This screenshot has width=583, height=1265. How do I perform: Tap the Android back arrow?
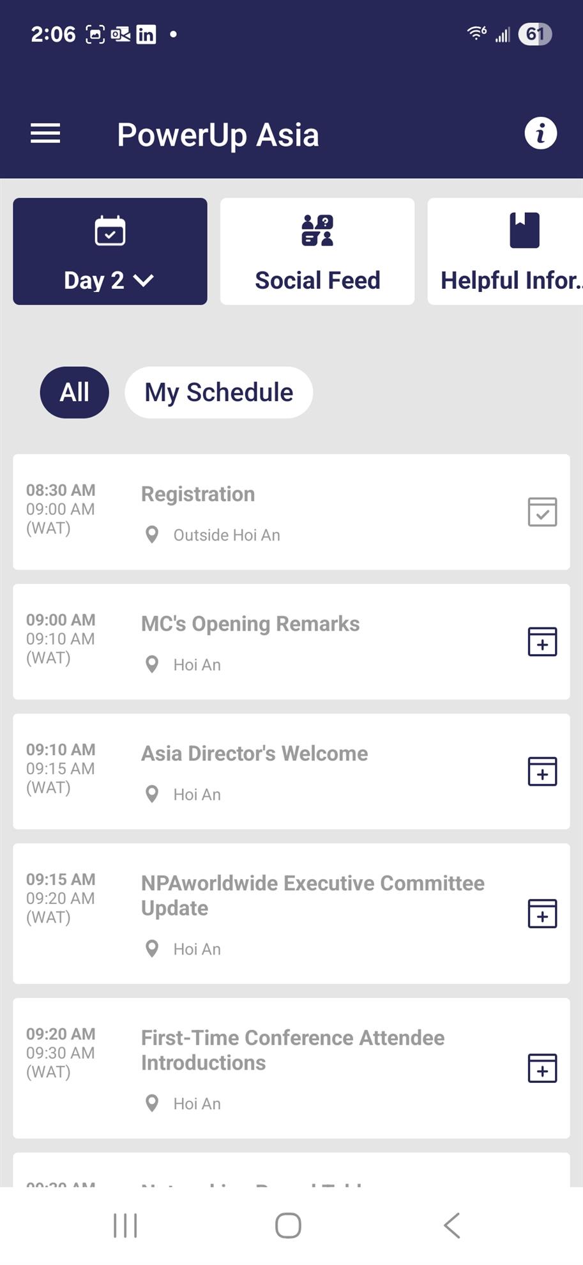coord(451,1225)
